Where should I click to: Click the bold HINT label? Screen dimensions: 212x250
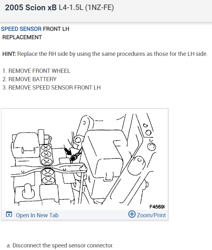pos(9,54)
